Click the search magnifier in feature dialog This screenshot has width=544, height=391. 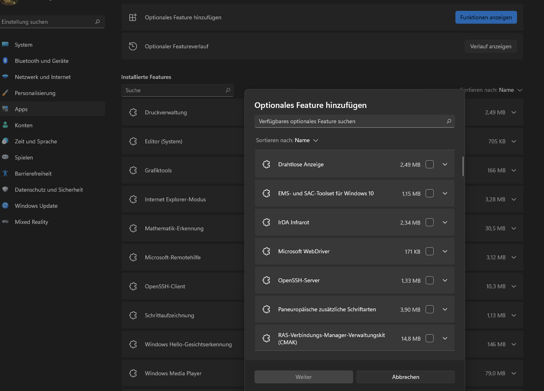(x=449, y=121)
